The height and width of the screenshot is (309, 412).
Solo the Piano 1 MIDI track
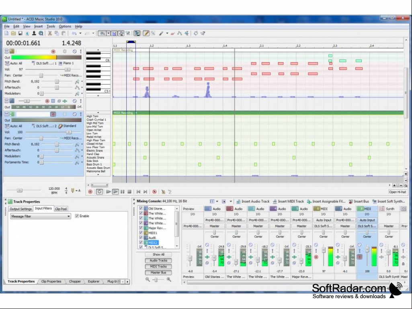(81, 51)
